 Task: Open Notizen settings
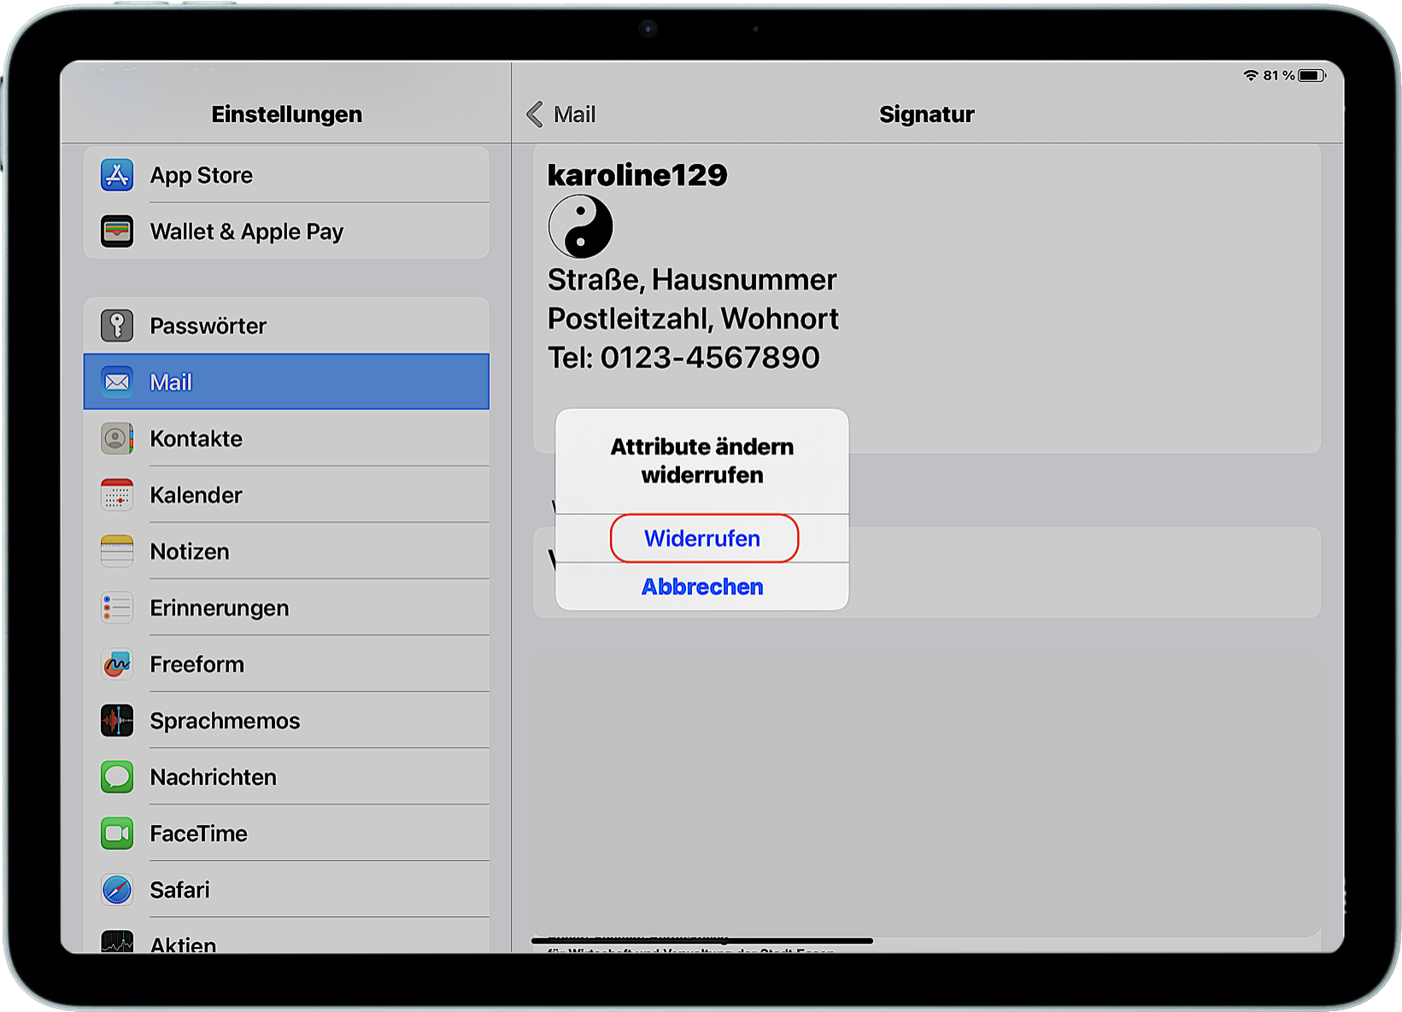click(x=286, y=551)
